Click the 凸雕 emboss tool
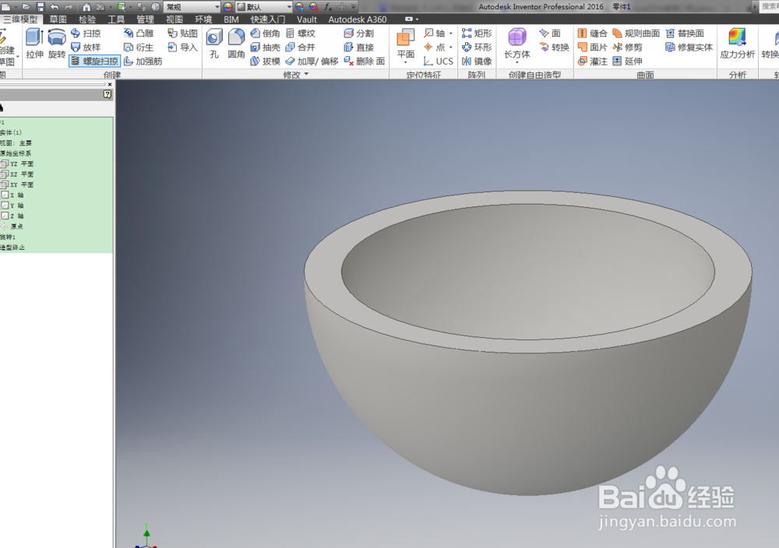 tap(139, 33)
